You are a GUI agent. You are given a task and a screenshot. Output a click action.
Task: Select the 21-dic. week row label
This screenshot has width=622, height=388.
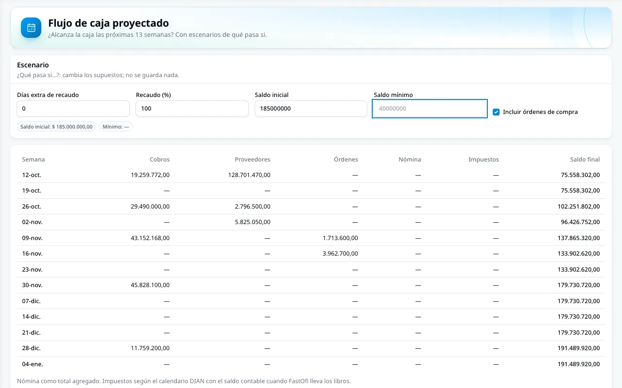click(x=32, y=333)
